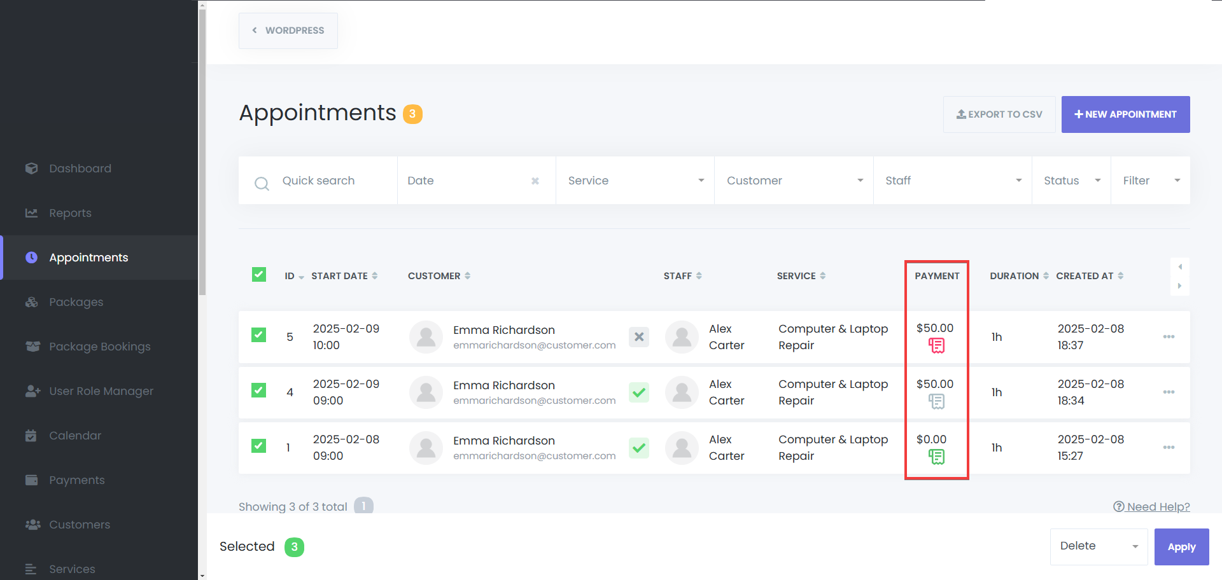Viewport: 1222px width, 580px height.
Task: Click the approved status icon on appointment 4
Action: tap(639, 392)
